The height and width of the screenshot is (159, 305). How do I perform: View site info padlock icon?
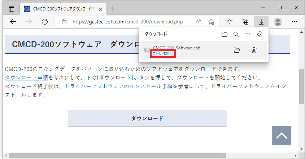(64, 22)
